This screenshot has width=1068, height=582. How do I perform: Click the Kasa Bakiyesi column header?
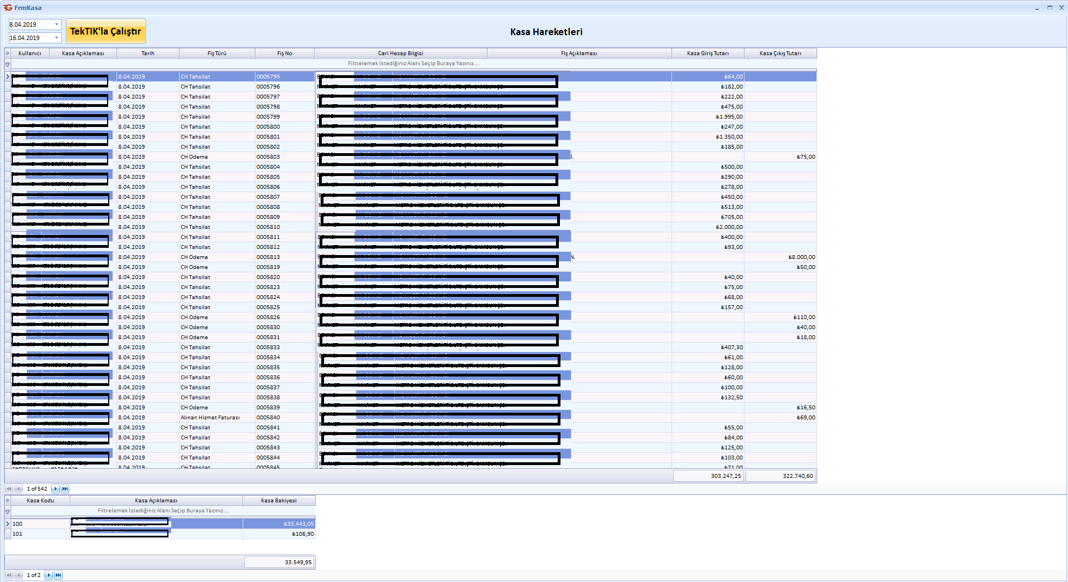pyautogui.click(x=279, y=501)
